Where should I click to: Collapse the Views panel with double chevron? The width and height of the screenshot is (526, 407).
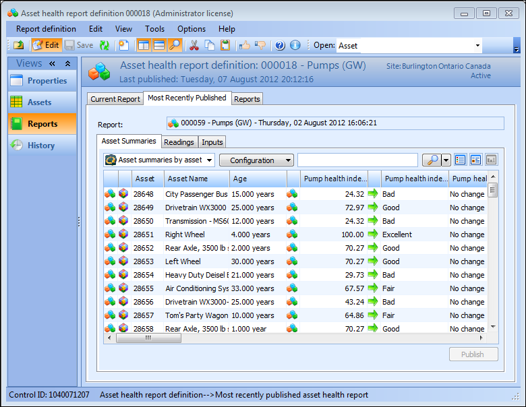coord(53,63)
